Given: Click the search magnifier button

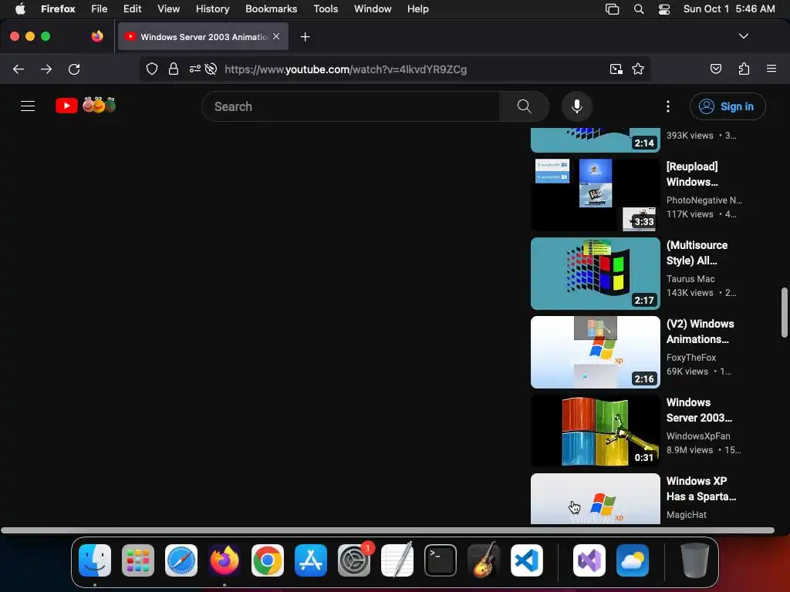Looking at the screenshot, I should pos(524,106).
